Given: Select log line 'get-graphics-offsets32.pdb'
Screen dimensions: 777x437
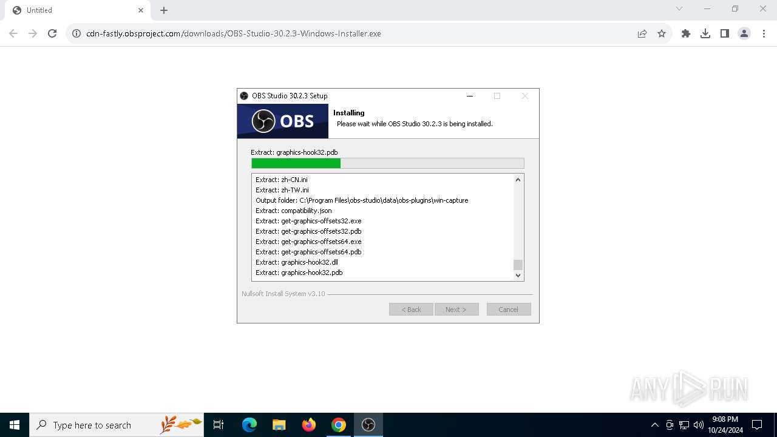Looking at the screenshot, I should pos(308,231).
